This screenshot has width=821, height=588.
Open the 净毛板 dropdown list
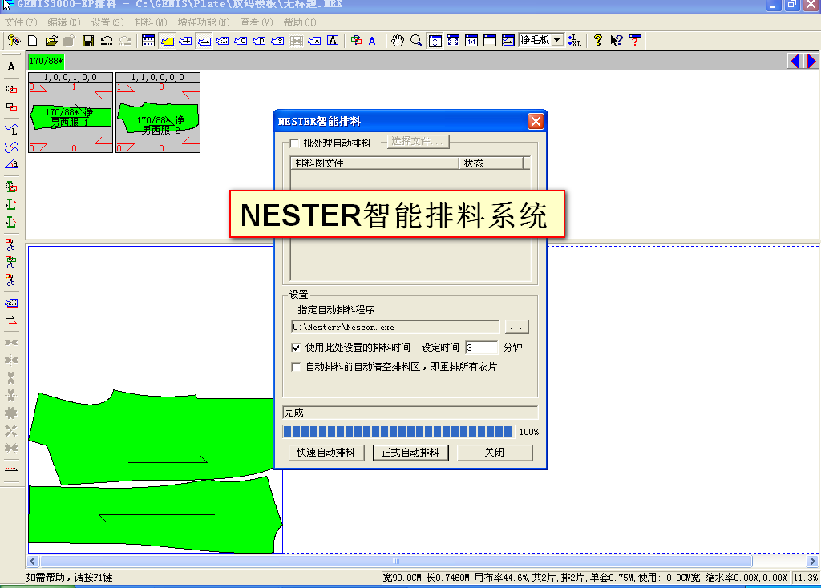tap(557, 40)
